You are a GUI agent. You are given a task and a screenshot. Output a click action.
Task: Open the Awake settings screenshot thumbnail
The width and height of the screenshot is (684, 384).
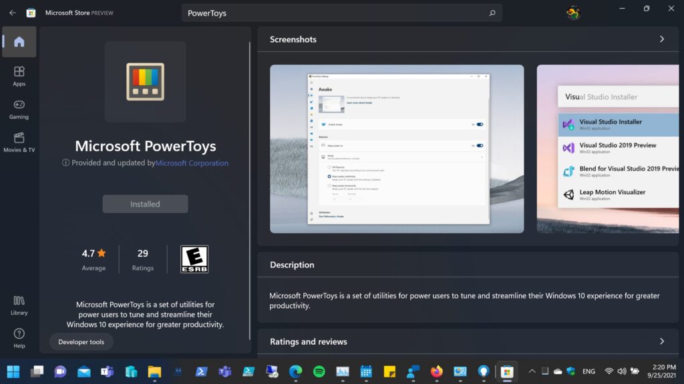[397, 149]
